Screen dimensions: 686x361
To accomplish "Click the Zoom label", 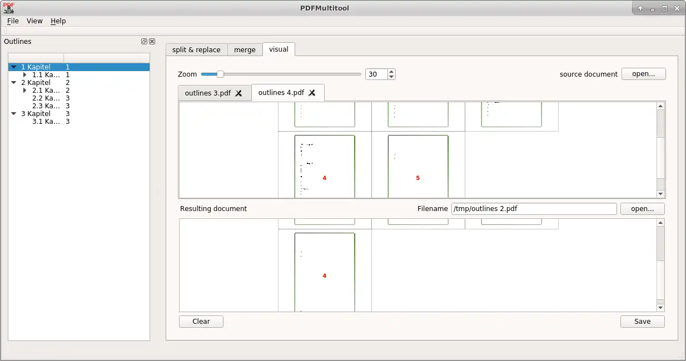I will click(187, 74).
